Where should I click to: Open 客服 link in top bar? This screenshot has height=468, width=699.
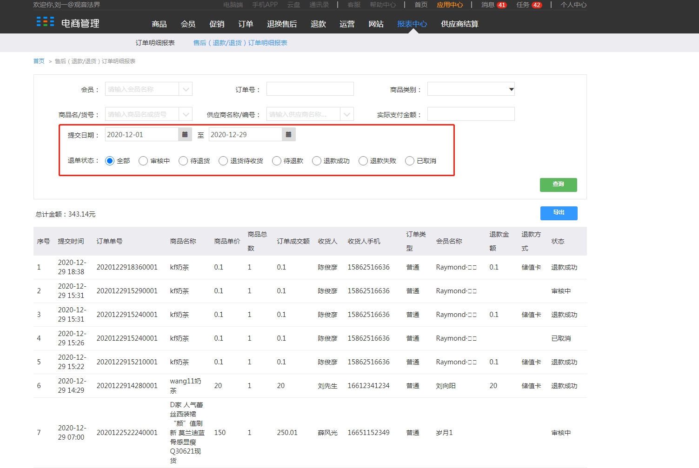tap(354, 5)
